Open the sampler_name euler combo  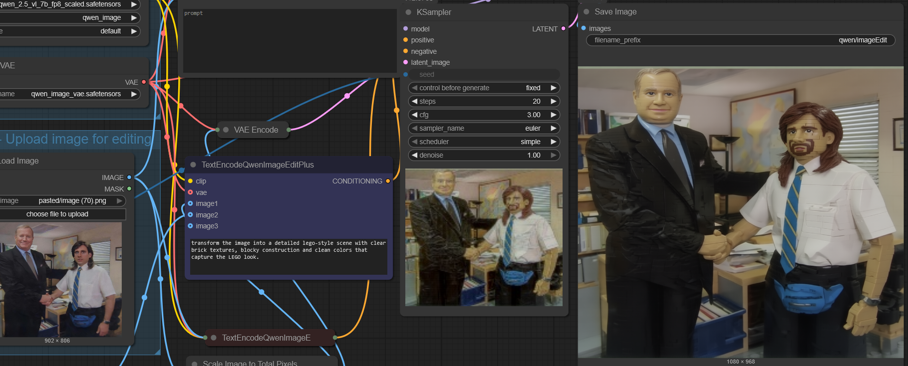pos(484,128)
